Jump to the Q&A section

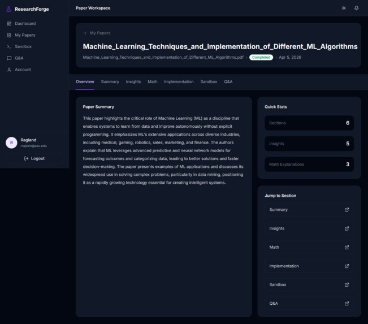309,303
